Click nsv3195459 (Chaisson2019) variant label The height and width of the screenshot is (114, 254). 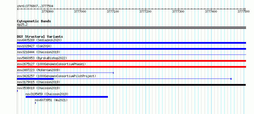pos(47,94)
